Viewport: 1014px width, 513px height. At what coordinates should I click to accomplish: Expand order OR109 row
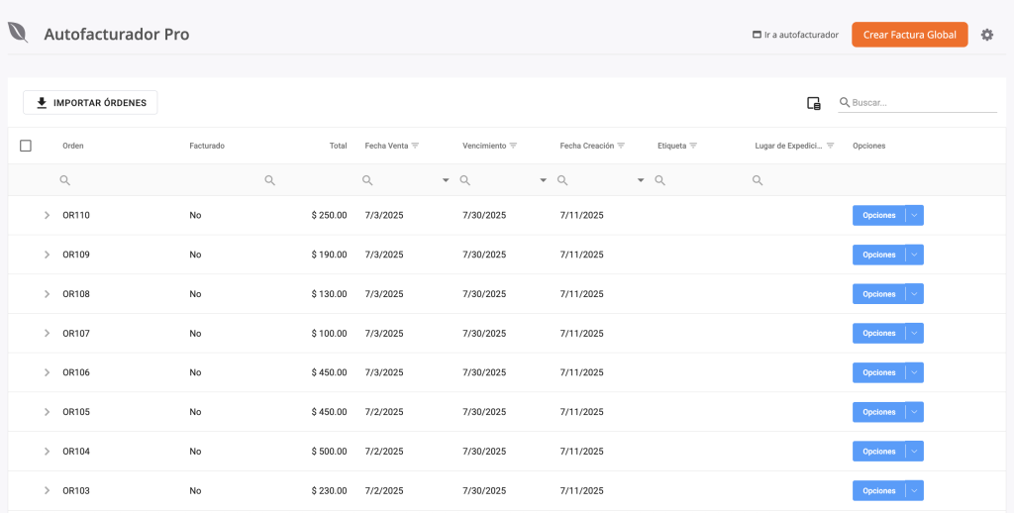[47, 255]
